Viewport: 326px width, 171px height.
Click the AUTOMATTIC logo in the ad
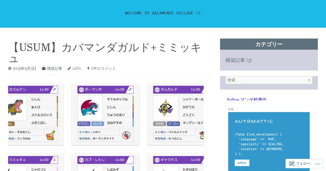tap(254, 121)
